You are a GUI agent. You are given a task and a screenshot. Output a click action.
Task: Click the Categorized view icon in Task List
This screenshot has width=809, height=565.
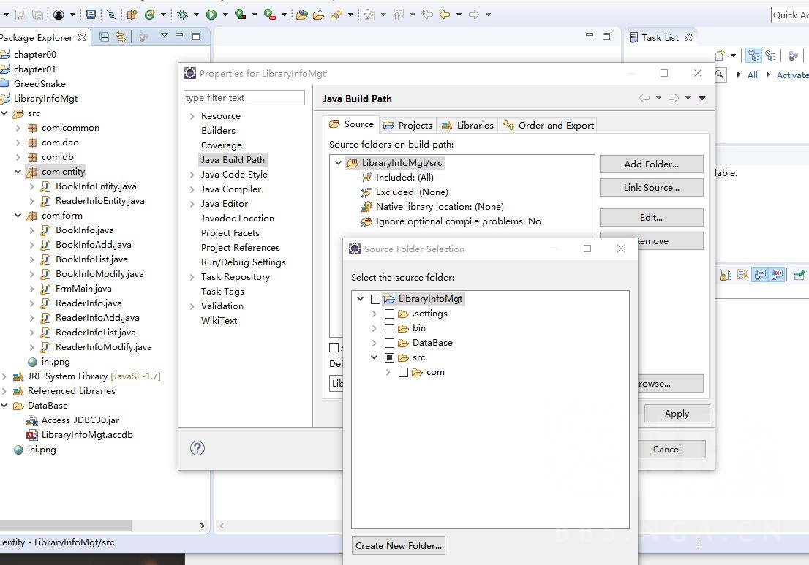(753, 56)
